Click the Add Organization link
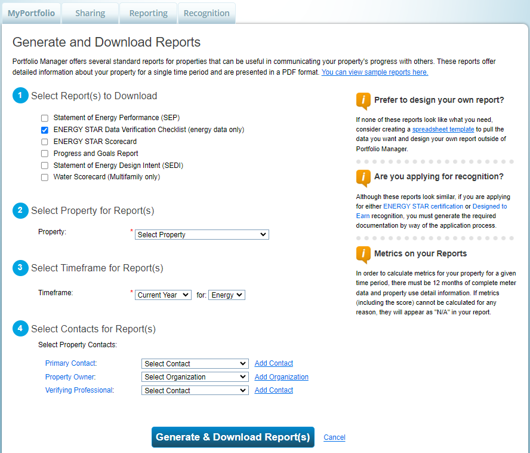Viewport: 530px width, 453px height. [x=282, y=377]
